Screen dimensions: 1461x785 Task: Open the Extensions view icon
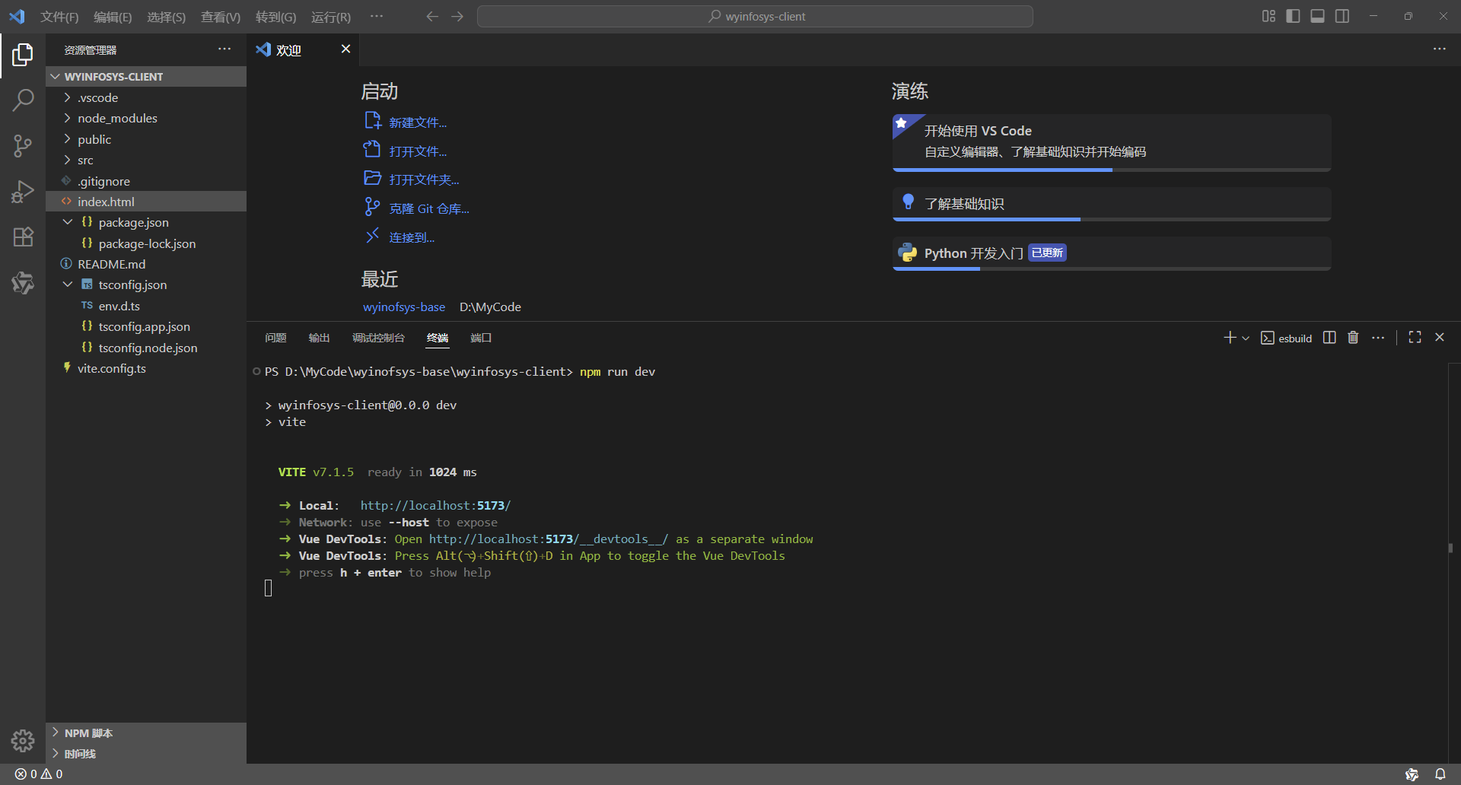point(23,237)
